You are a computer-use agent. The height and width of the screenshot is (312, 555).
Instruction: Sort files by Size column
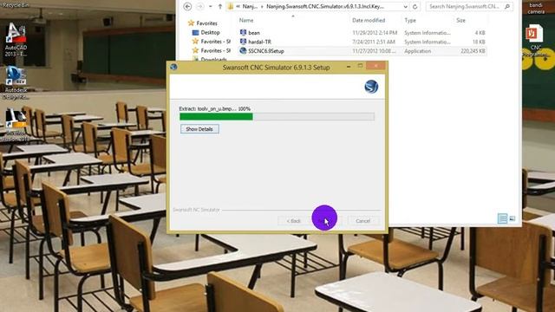tap(460, 21)
